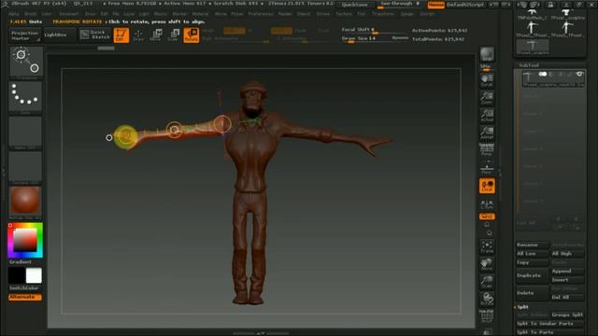Click the AAHalf zoom icon
This screenshot has height=336, width=598.
point(487,133)
